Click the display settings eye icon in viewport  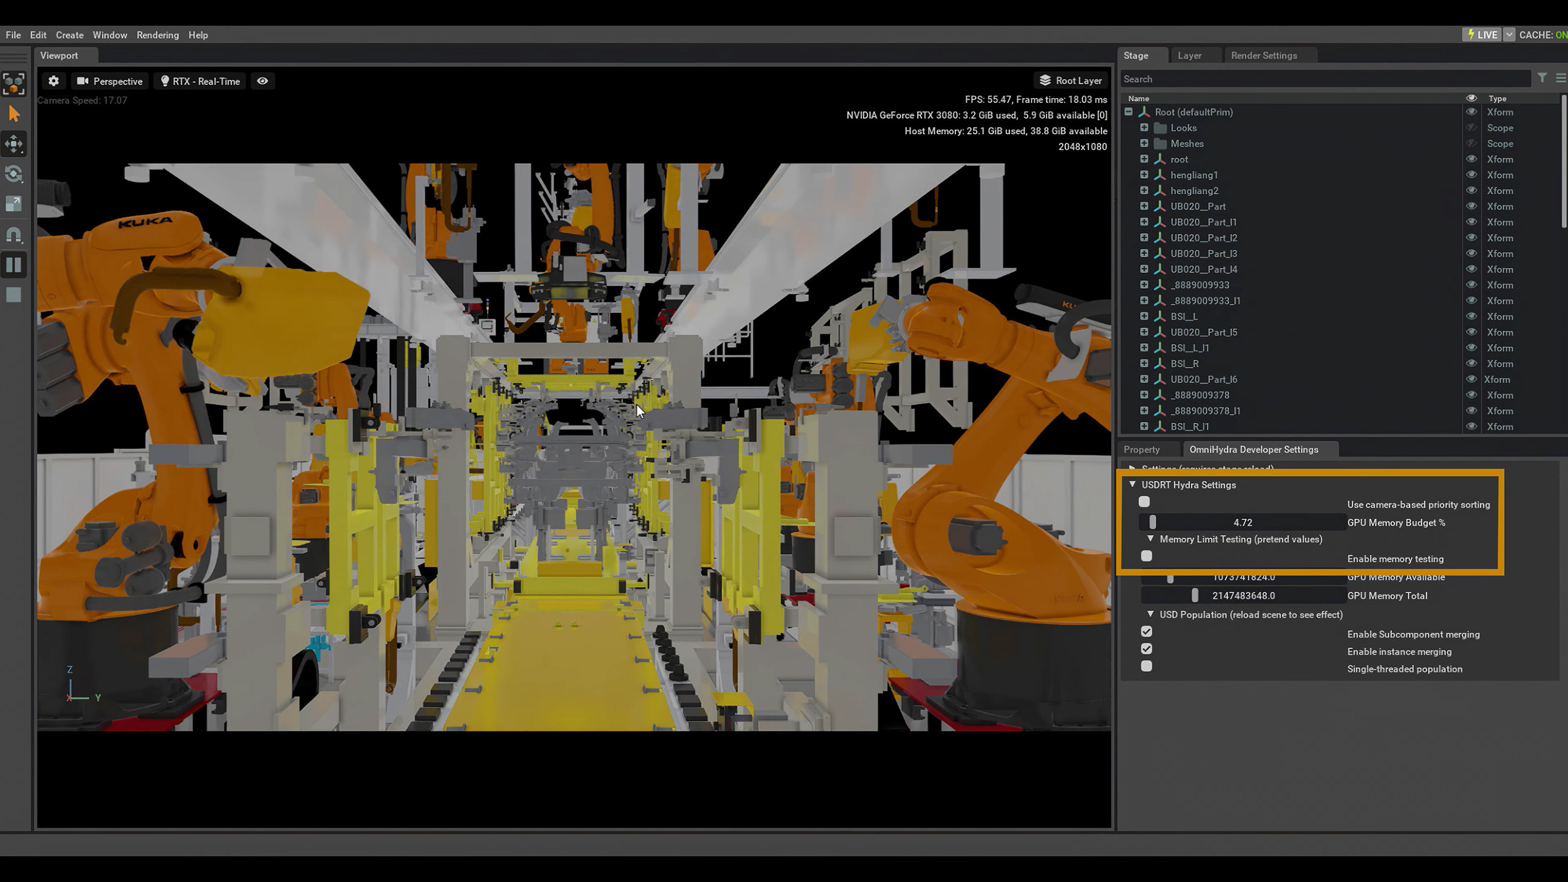pos(263,81)
